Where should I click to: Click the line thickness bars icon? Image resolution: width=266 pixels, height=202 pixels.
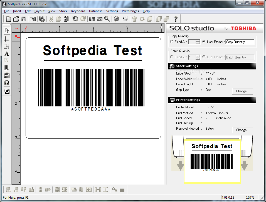122,190
